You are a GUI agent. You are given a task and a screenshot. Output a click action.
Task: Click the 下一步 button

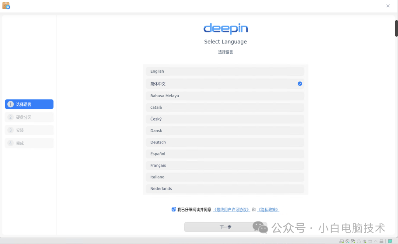pyautogui.click(x=226, y=227)
